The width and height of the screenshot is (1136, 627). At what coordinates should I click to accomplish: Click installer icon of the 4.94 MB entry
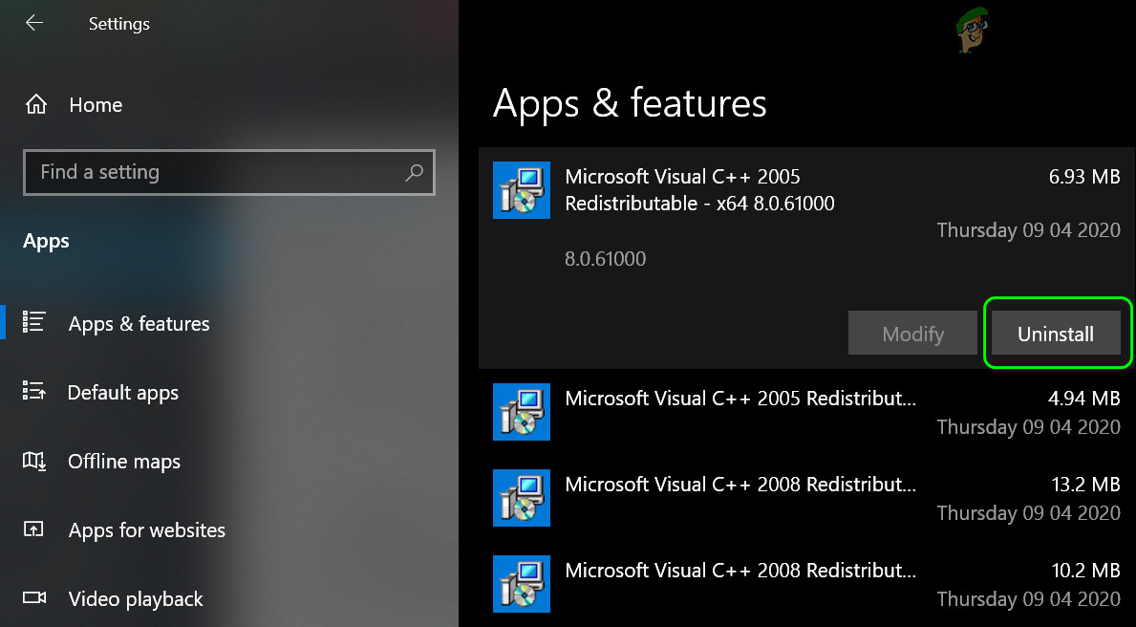[522, 412]
